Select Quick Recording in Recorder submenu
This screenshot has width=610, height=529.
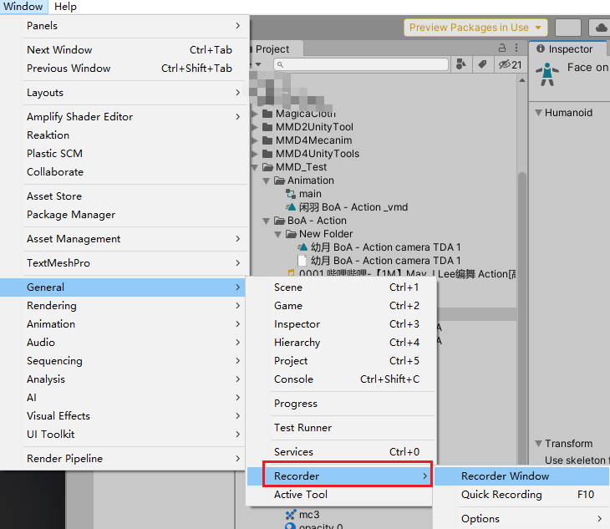(x=501, y=495)
